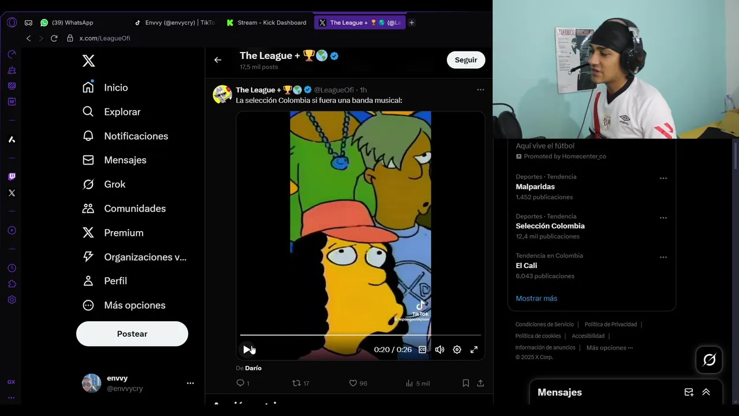This screenshot has height=416, width=739.
Task: Click the X logo above Inicio
Action: click(88, 61)
